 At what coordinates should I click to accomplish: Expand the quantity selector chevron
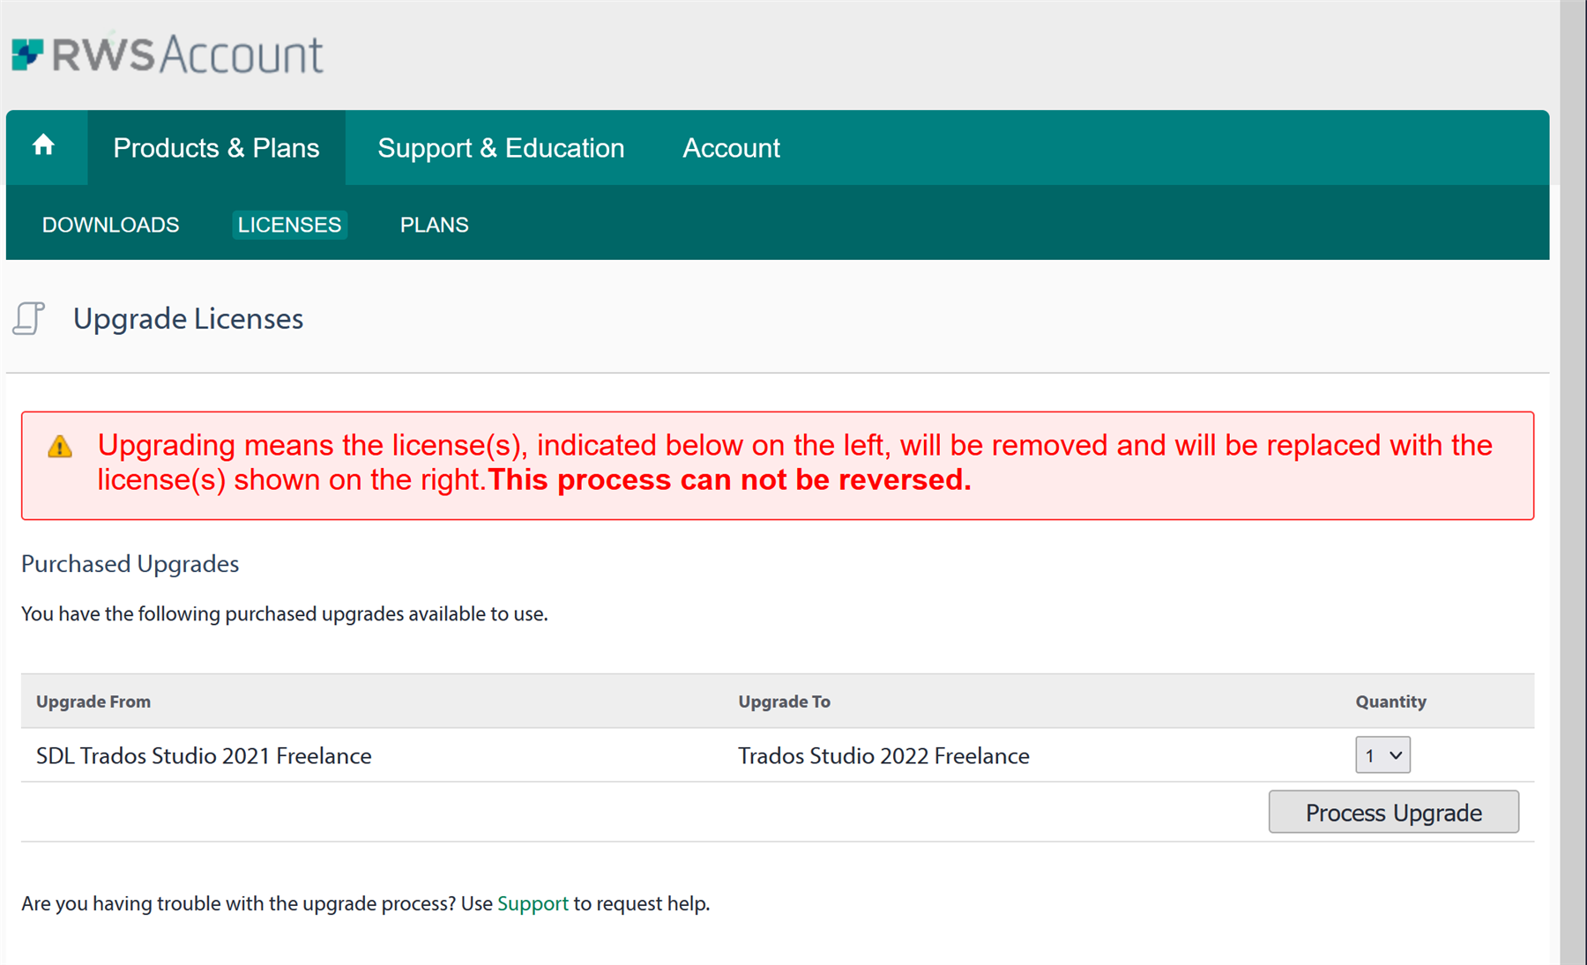click(x=1395, y=755)
